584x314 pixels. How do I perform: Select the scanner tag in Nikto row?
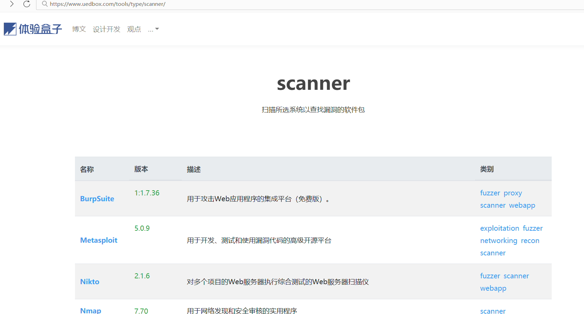tap(516, 276)
